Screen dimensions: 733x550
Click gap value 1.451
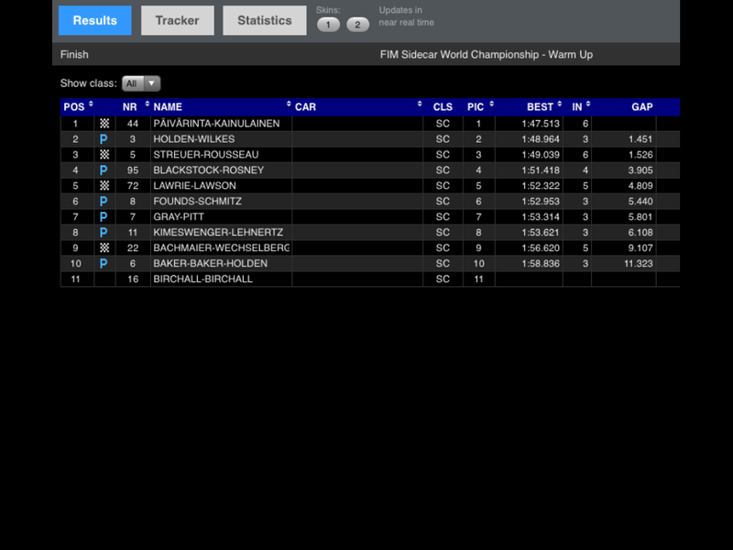click(x=640, y=139)
